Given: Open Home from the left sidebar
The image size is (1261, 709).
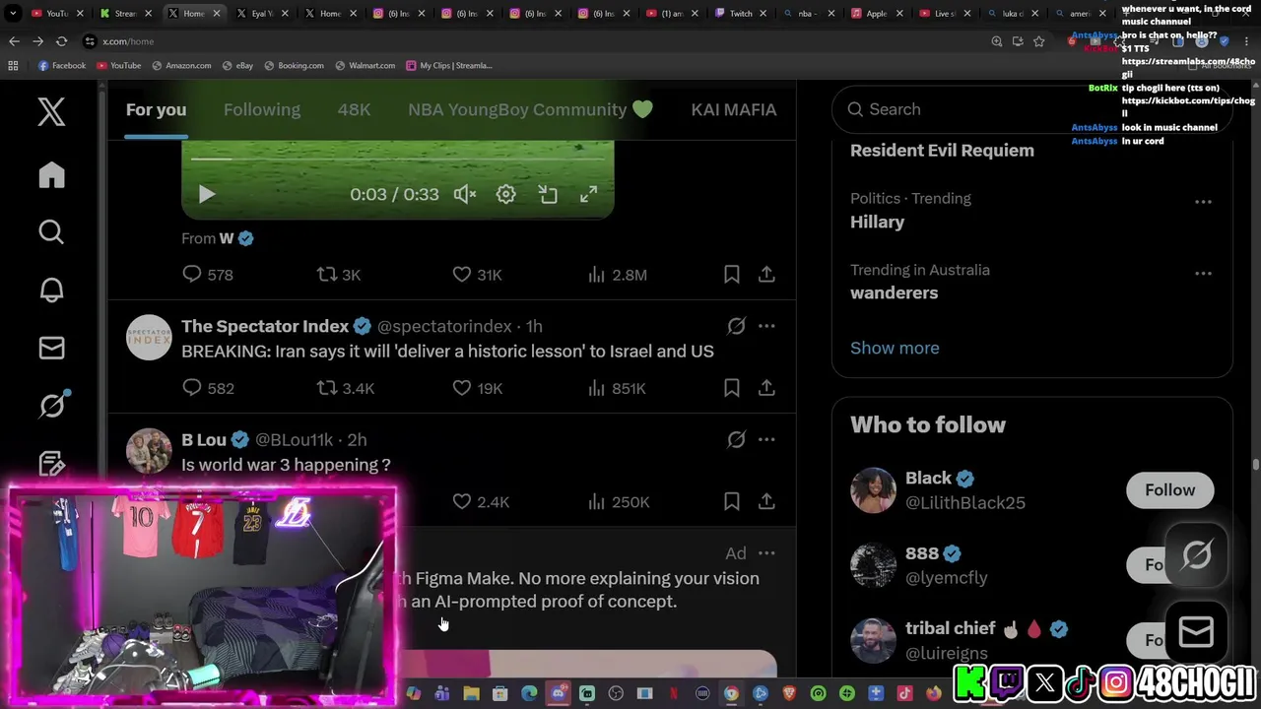Looking at the screenshot, I should [x=51, y=175].
